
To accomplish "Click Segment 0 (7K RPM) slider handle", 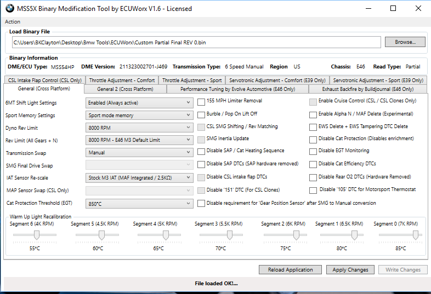I will pyautogui.click(x=416, y=235).
